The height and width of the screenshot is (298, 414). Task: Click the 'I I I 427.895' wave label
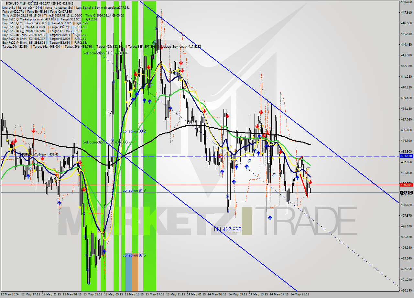[x=228, y=229]
